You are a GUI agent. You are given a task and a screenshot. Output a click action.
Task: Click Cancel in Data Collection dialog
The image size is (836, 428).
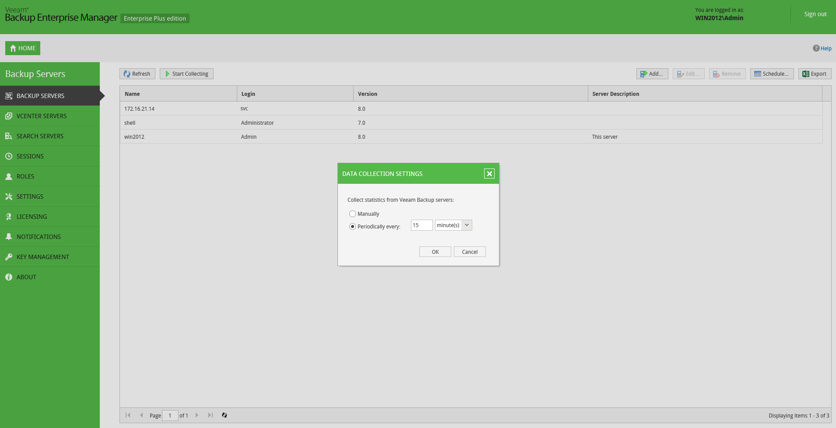pyautogui.click(x=470, y=252)
